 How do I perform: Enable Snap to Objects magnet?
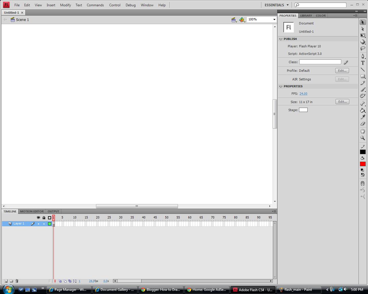tap(363, 183)
